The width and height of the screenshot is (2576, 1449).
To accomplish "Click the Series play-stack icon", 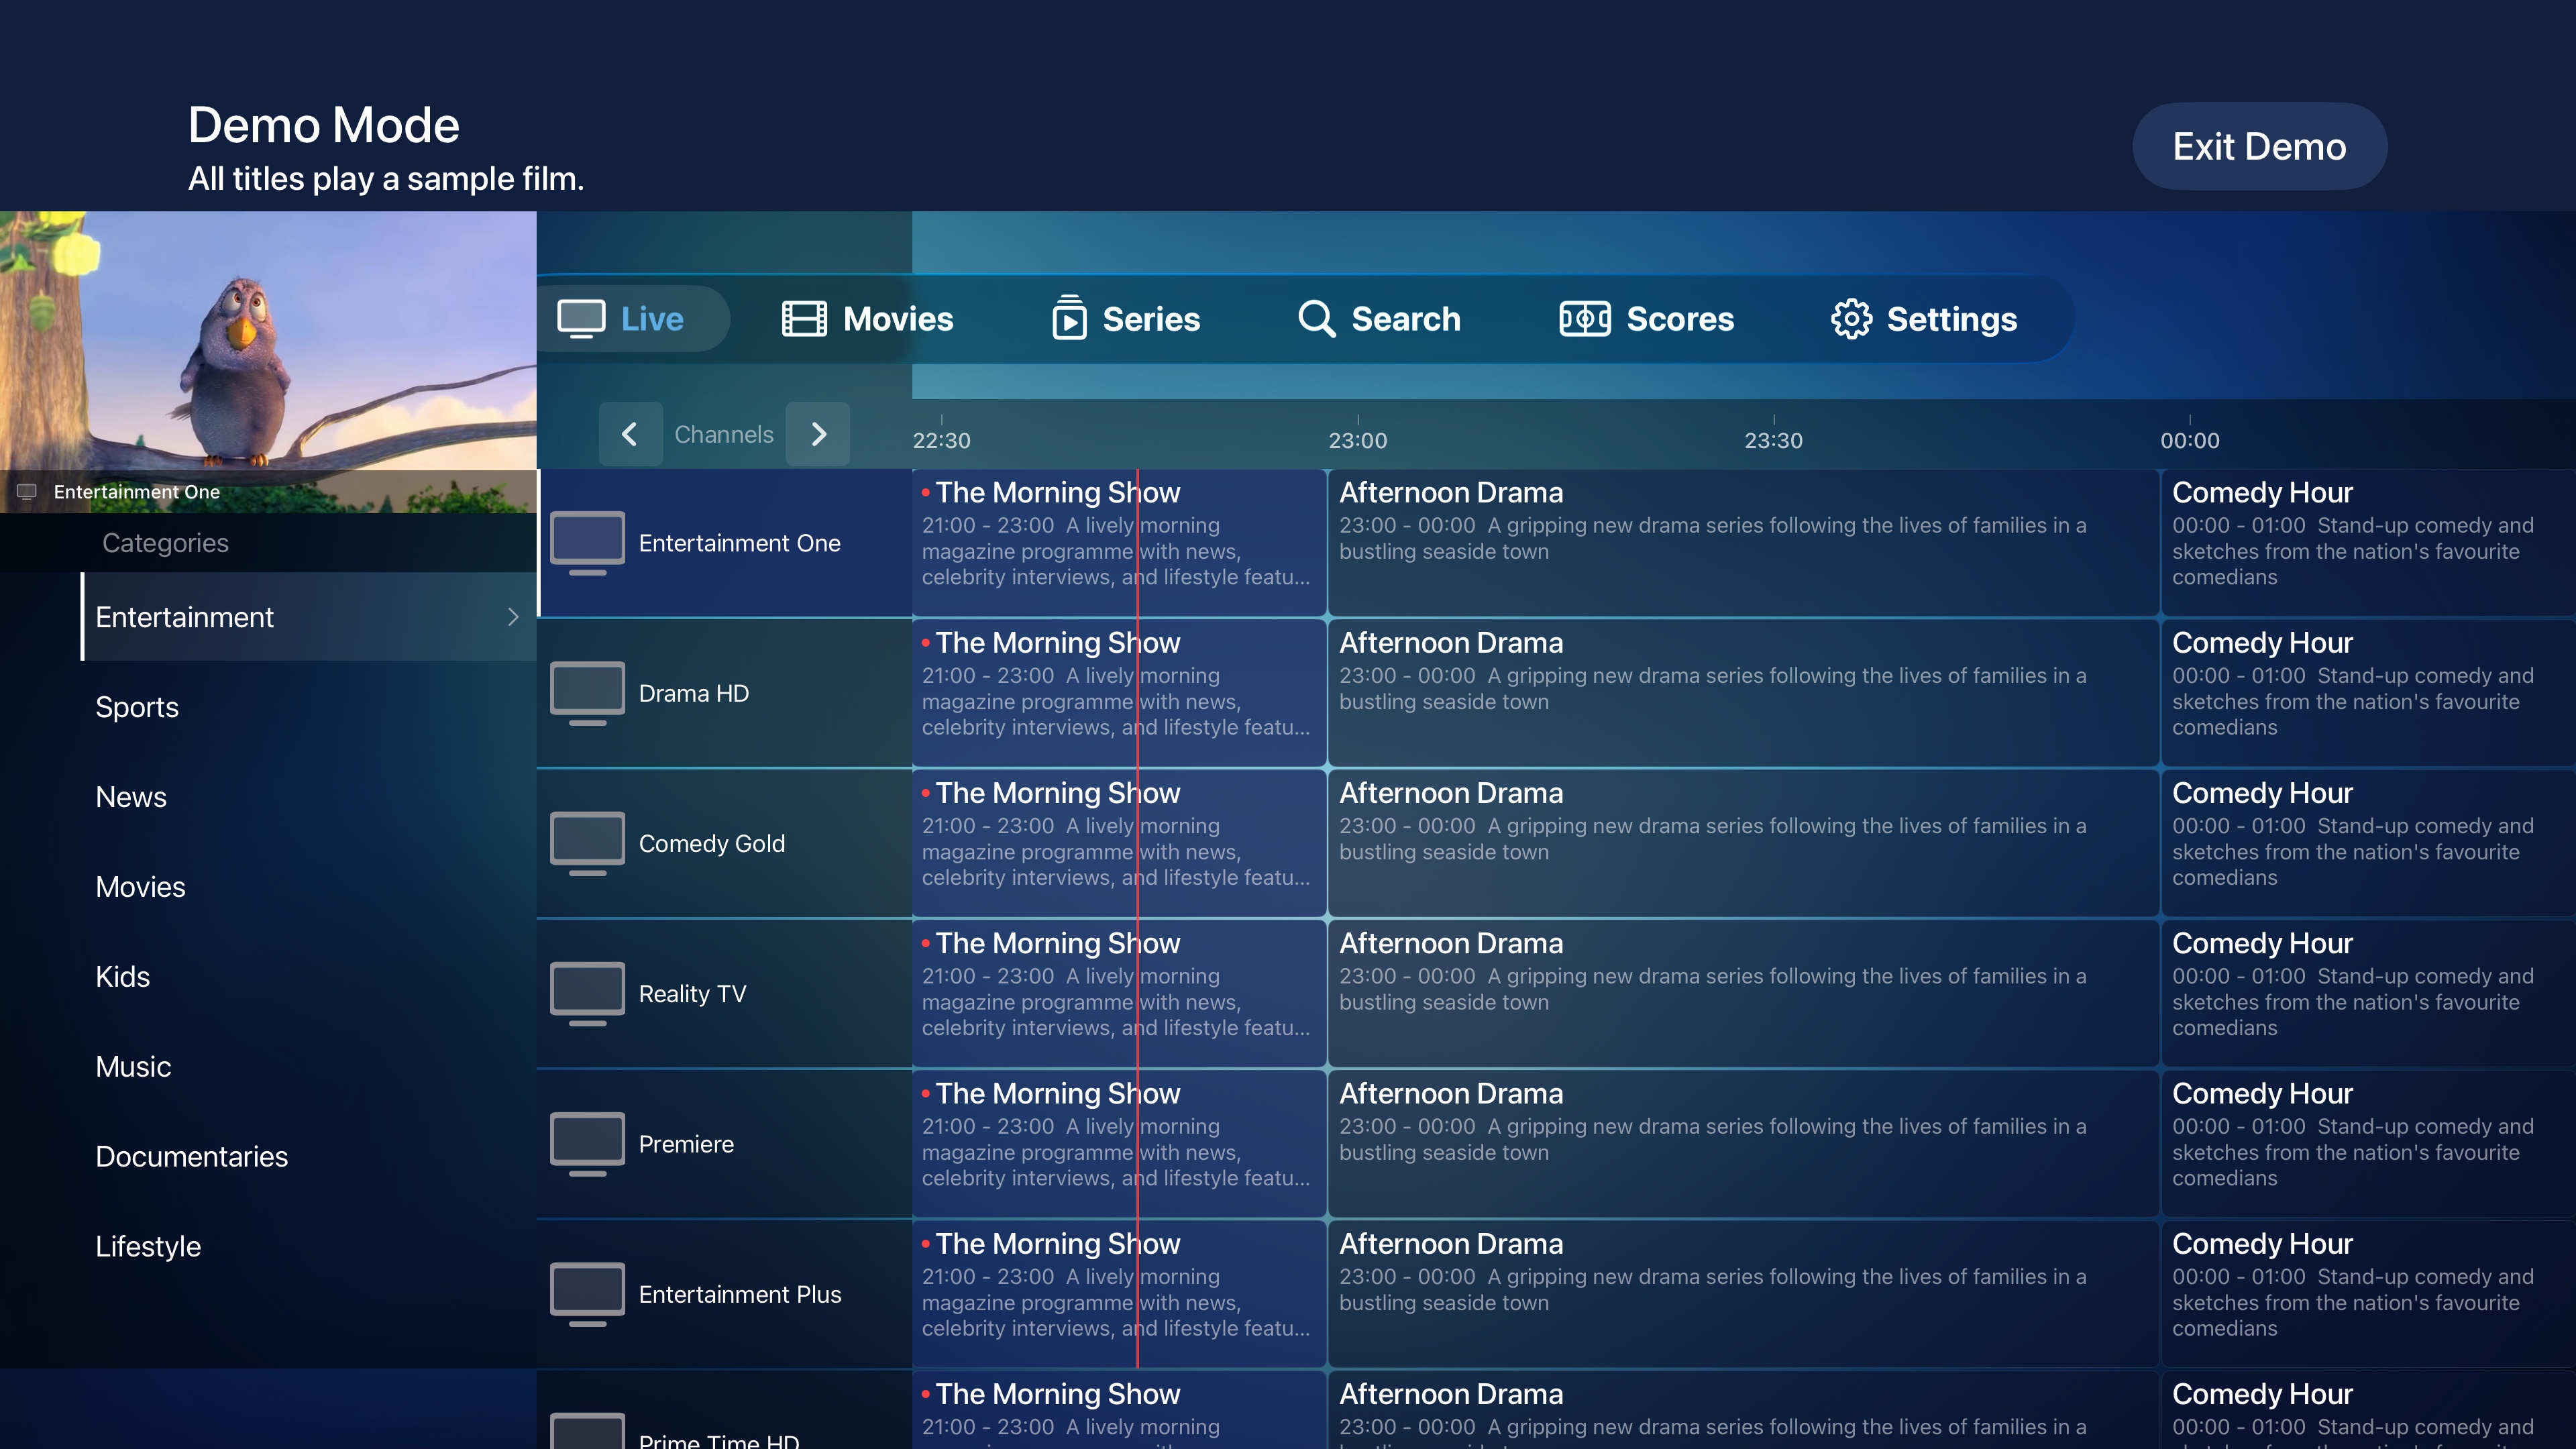I will click(x=1069, y=318).
